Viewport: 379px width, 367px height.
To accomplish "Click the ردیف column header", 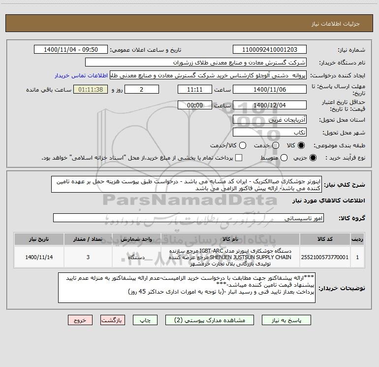I will [x=357, y=239].
